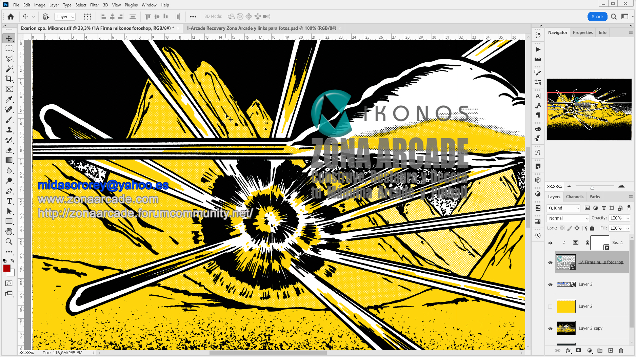The height and width of the screenshot is (357, 636).
Task: Choose the Hand tool
Action: 9,231
